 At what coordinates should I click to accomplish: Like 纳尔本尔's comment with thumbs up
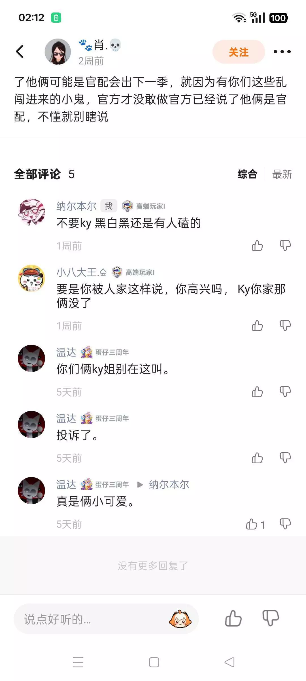257,246
